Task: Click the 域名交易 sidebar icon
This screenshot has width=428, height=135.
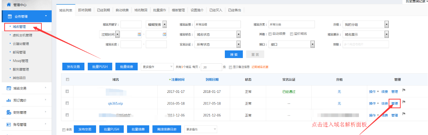Action: click(9, 88)
